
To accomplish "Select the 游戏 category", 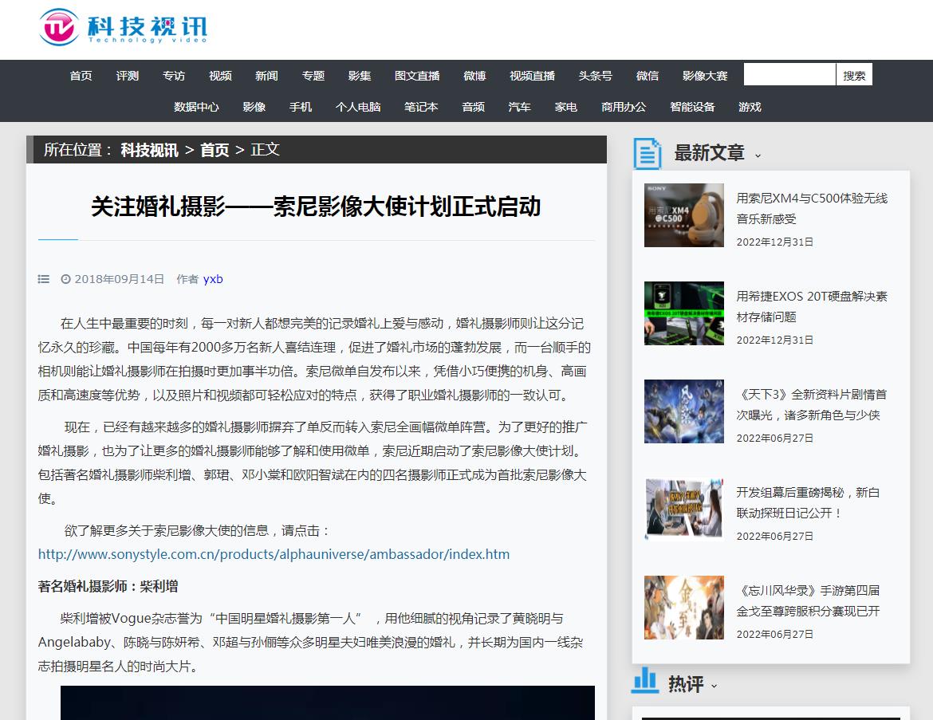I will tap(750, 107).
